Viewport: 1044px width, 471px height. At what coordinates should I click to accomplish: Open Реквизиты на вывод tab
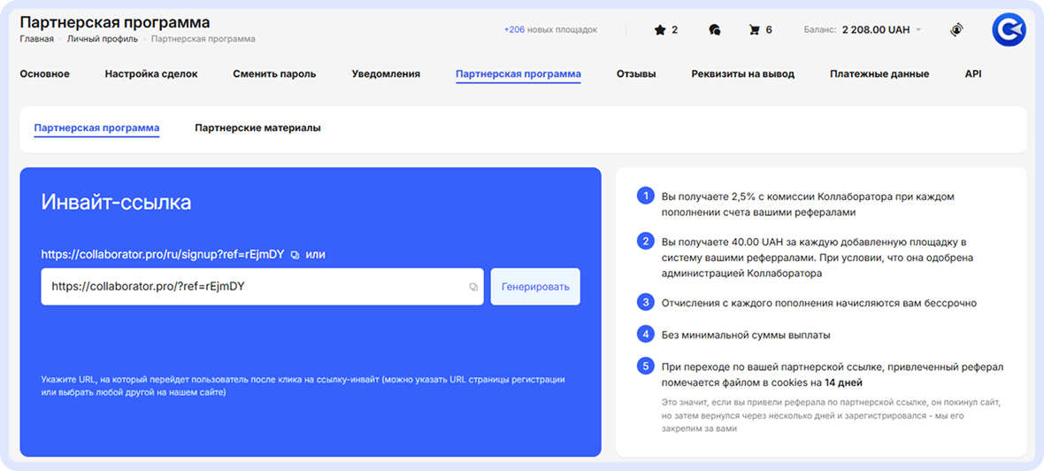[742, 74]
